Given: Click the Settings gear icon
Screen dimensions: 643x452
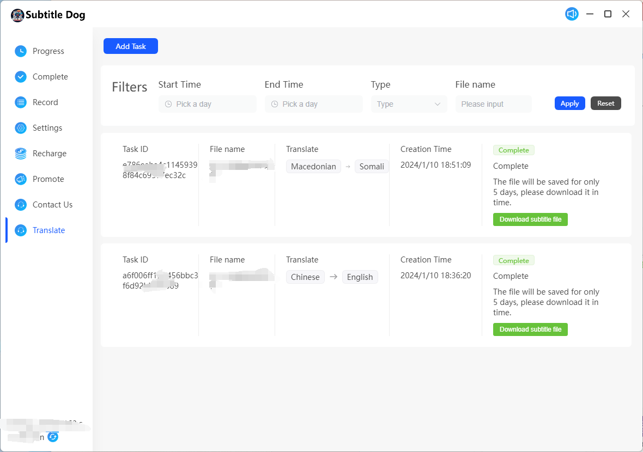Looking at the screenshot, I should (21, 128).
